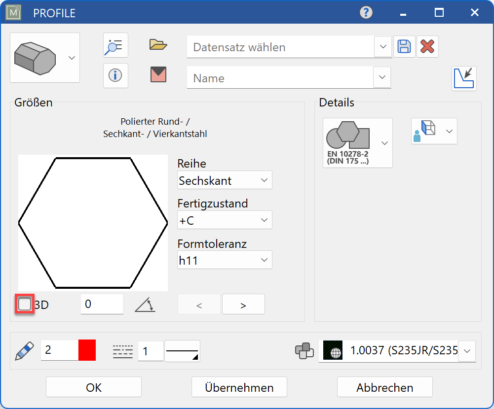Delete the dataset using the red X icon

tap(427, 46)
